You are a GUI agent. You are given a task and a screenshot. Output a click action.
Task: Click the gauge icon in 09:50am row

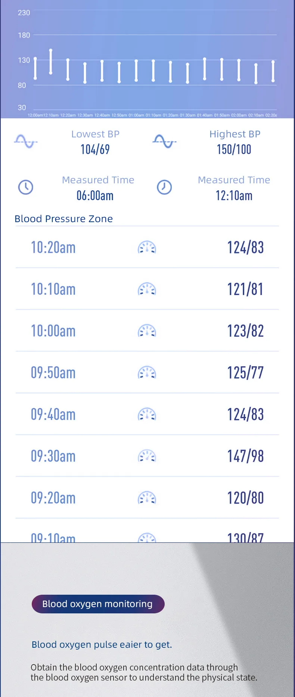tap(147, 373)
